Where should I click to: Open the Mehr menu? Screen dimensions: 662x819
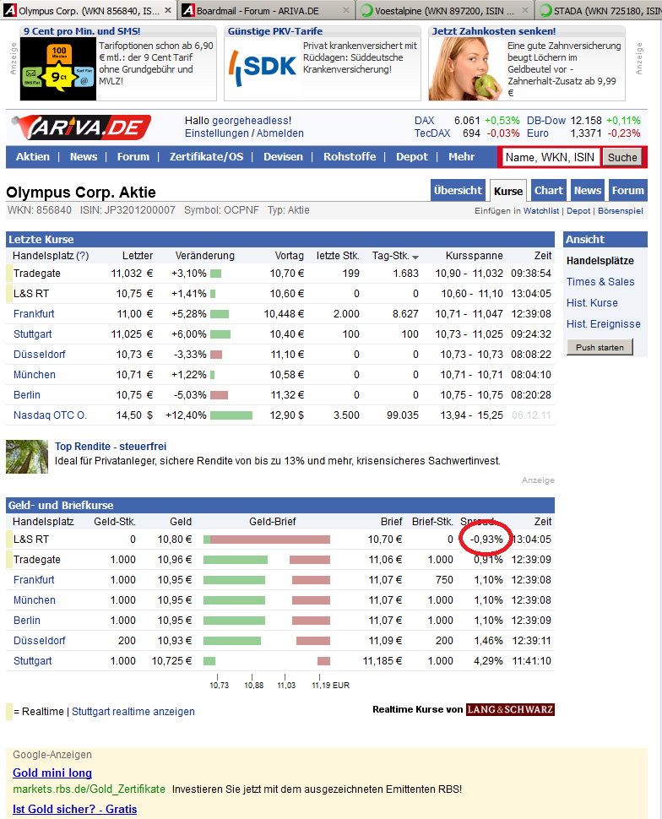[461, 157]
